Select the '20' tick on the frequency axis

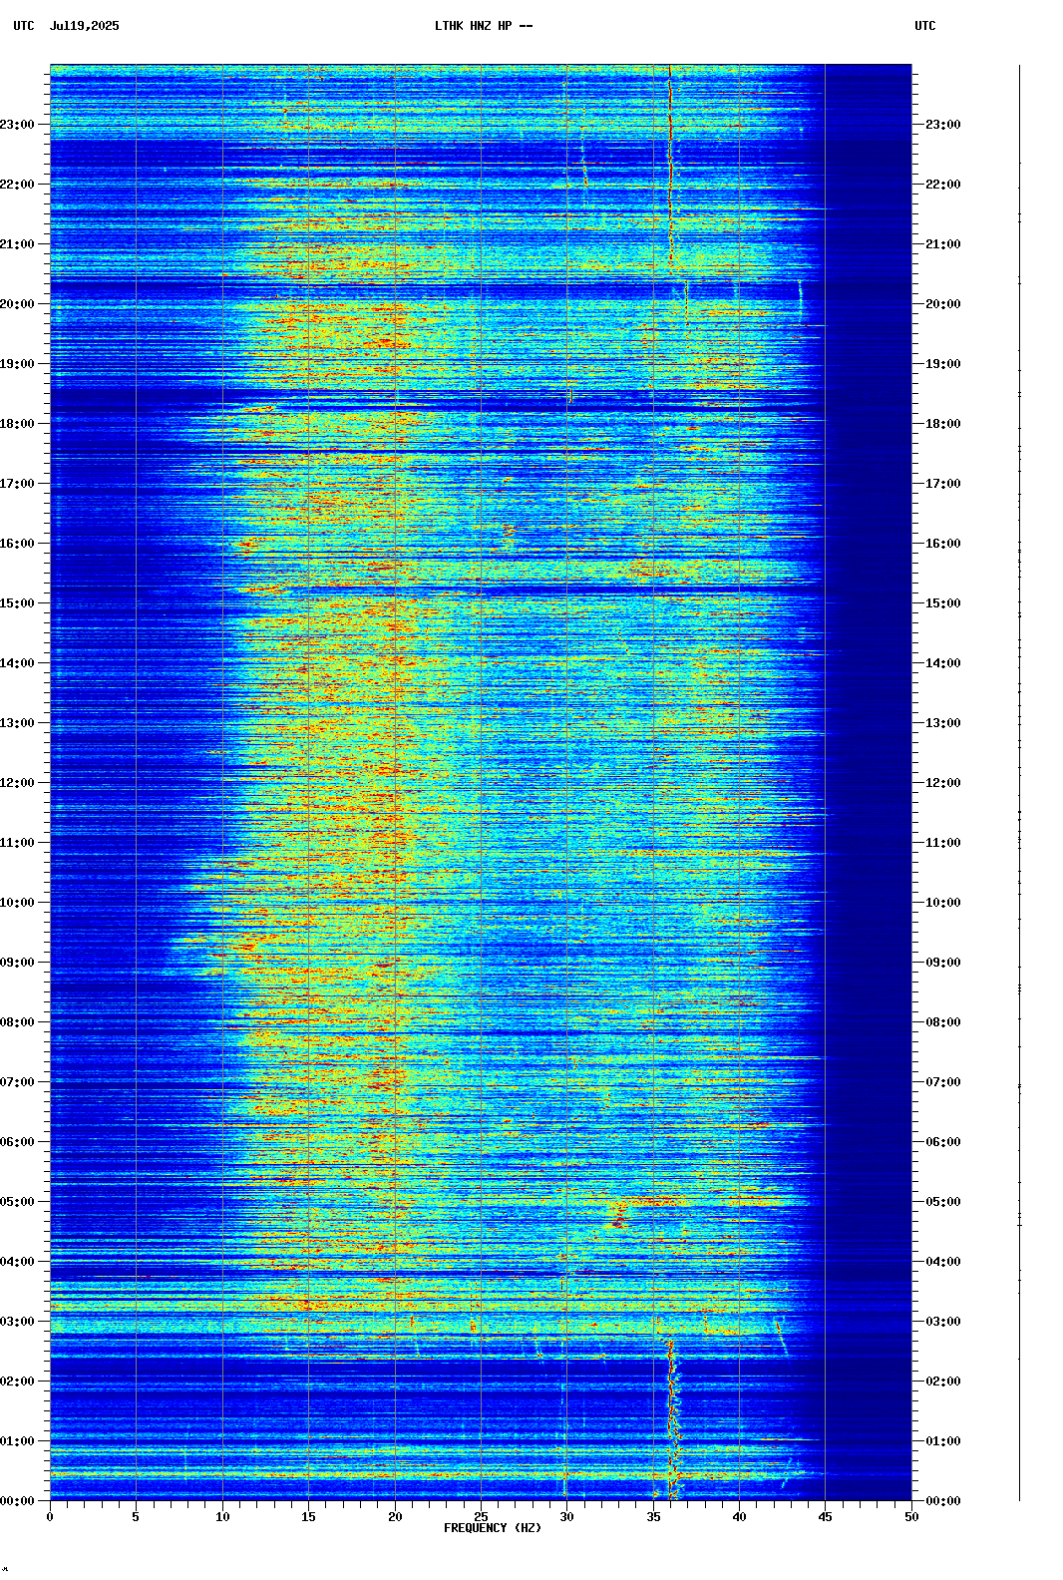tap(395, 1517)
